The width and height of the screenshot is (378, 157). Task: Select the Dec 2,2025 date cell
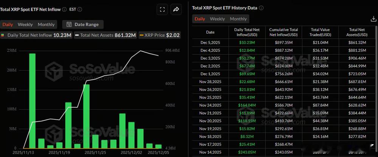point(210,66)
